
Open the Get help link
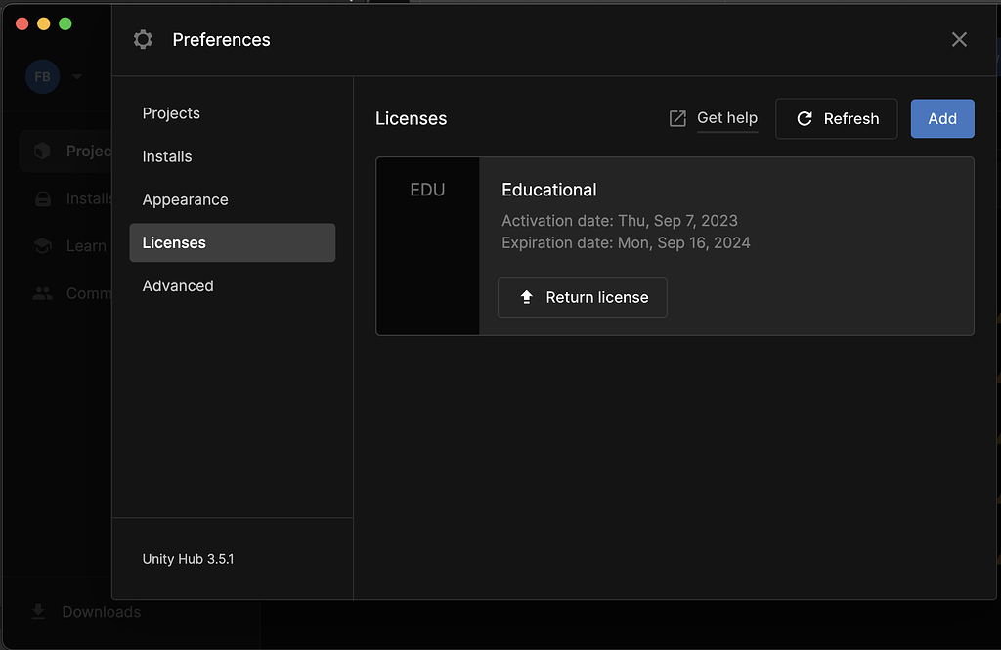pyautogui.click(x=727, y=118)
